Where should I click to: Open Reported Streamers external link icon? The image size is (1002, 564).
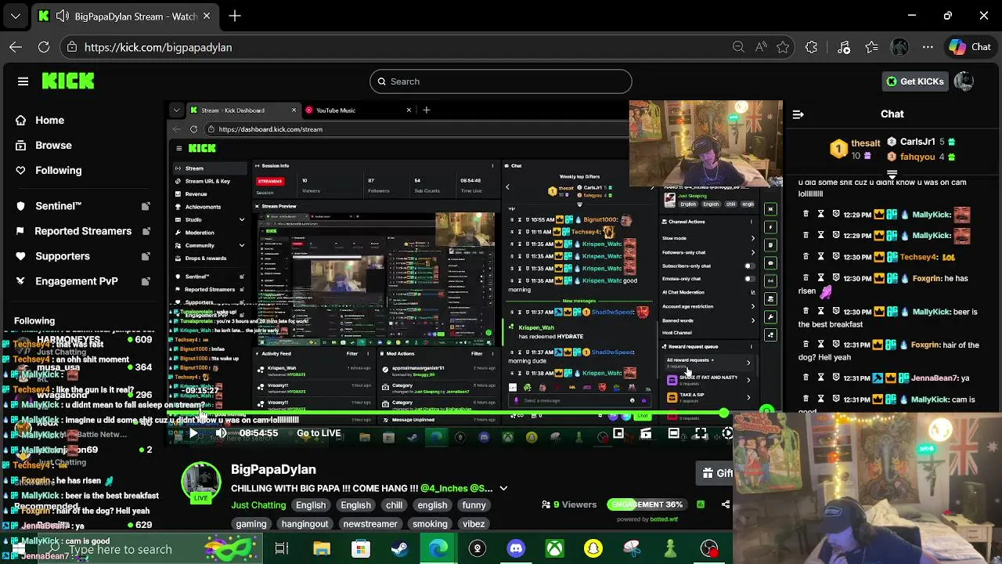point(146,231)
